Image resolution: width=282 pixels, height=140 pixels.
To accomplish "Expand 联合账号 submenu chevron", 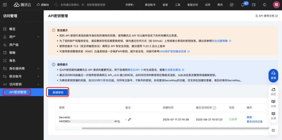I will point(38,76).
